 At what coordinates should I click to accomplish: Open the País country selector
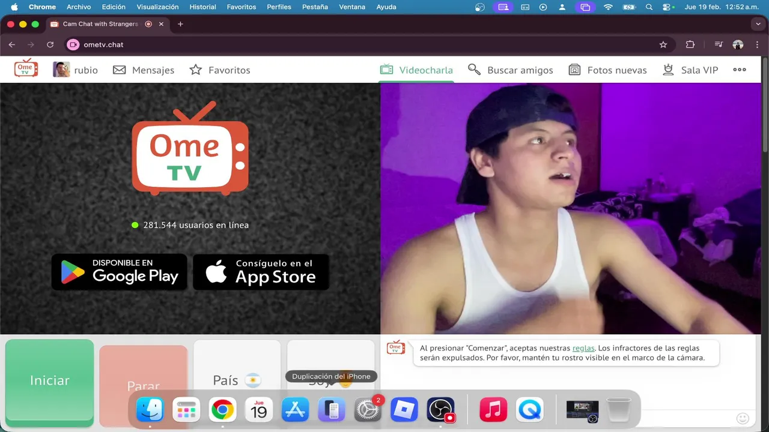[237, 380]
